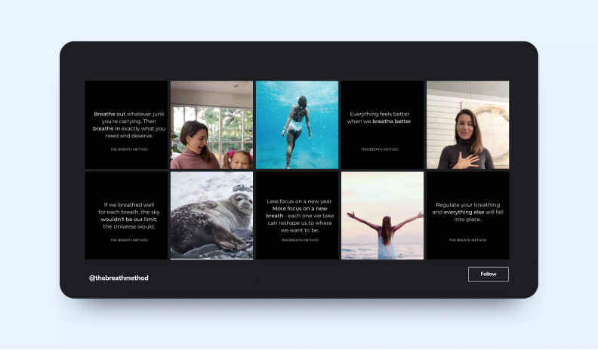This screenshot has width=598, height=350.
Task: Click 'The Breath Method' caption under 'If we breathed well'
Action: click(x=129, y=240)
